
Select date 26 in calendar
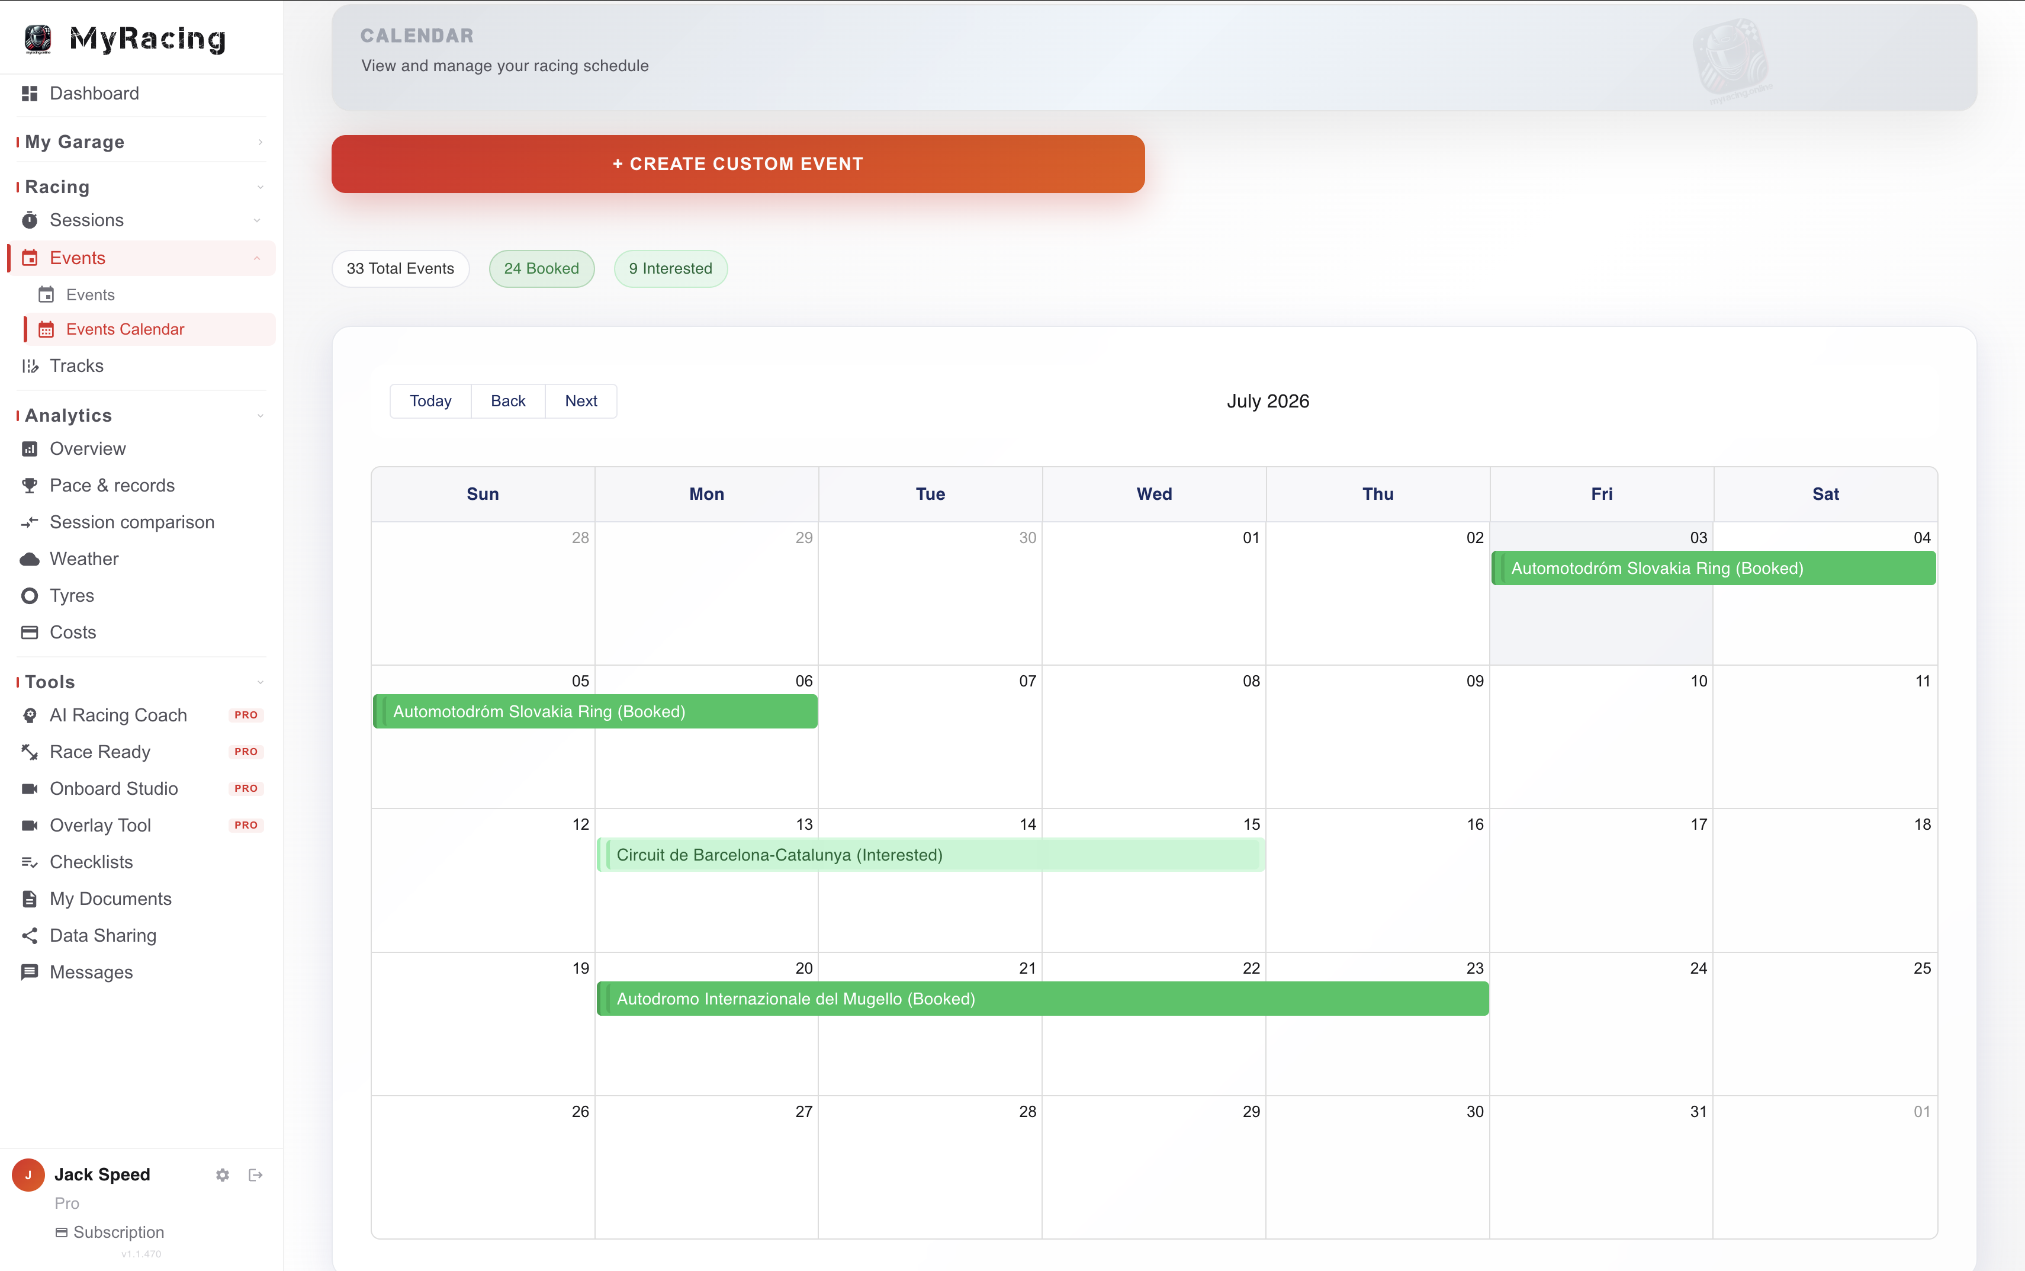[580, 1111]
